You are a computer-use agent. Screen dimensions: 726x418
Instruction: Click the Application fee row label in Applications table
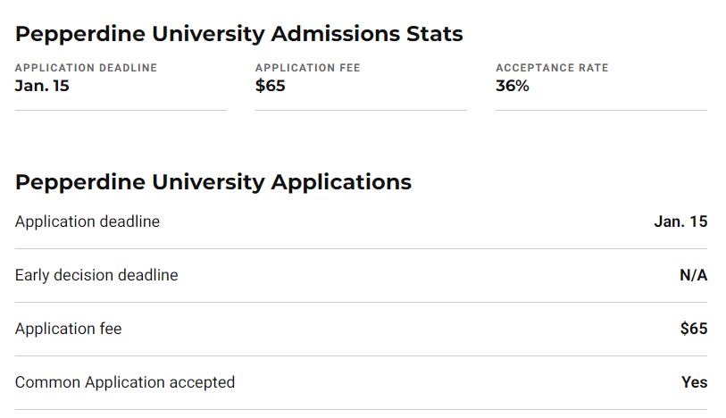pyautogui.click(x=68, y=329)
